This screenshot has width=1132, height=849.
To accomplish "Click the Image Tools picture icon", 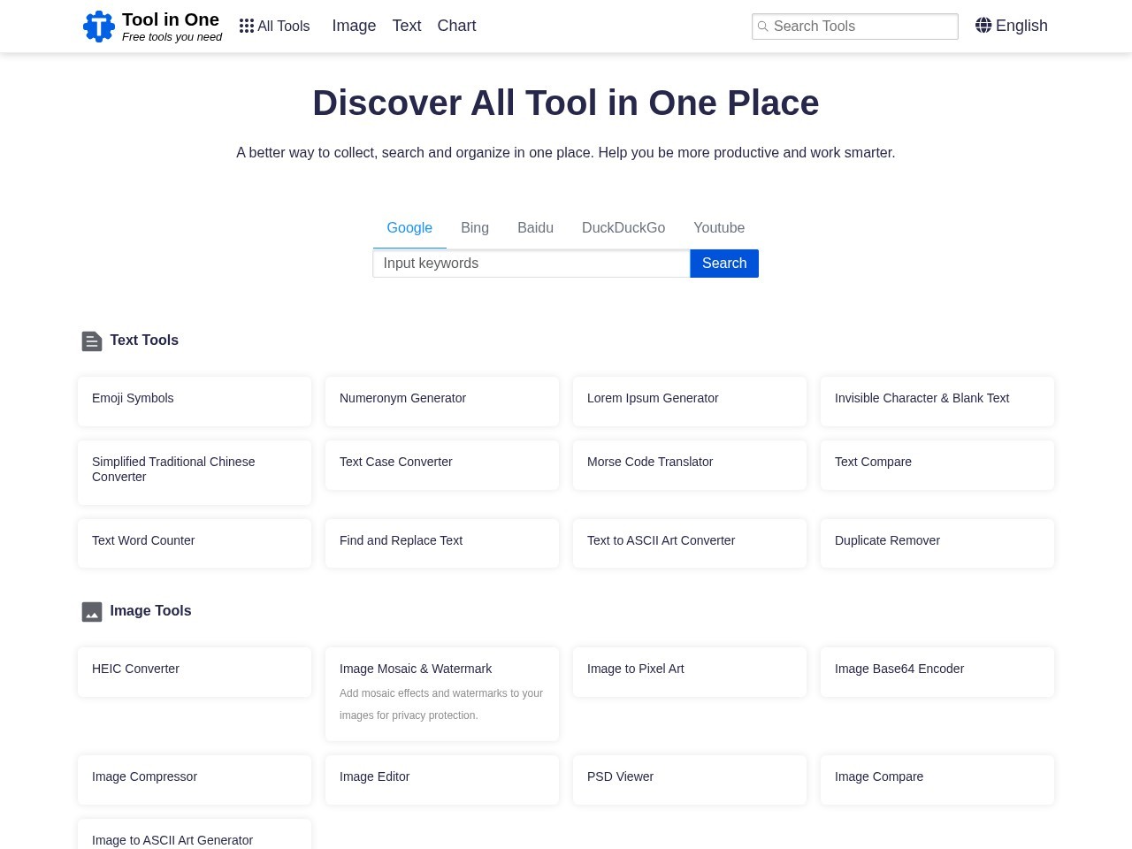I will pos(92,612).
